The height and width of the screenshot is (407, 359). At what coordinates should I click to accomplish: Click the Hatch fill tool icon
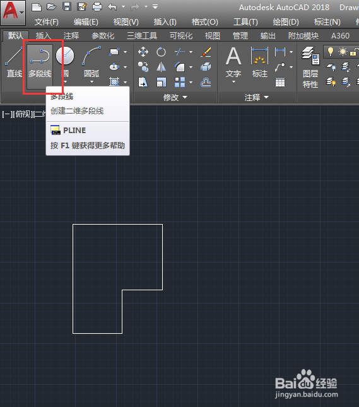coord(114,82)
